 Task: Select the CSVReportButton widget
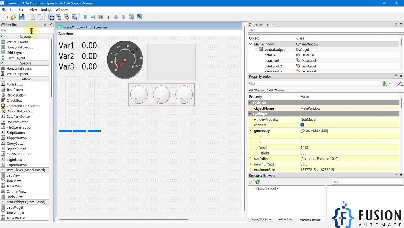(x=19, y=154)
